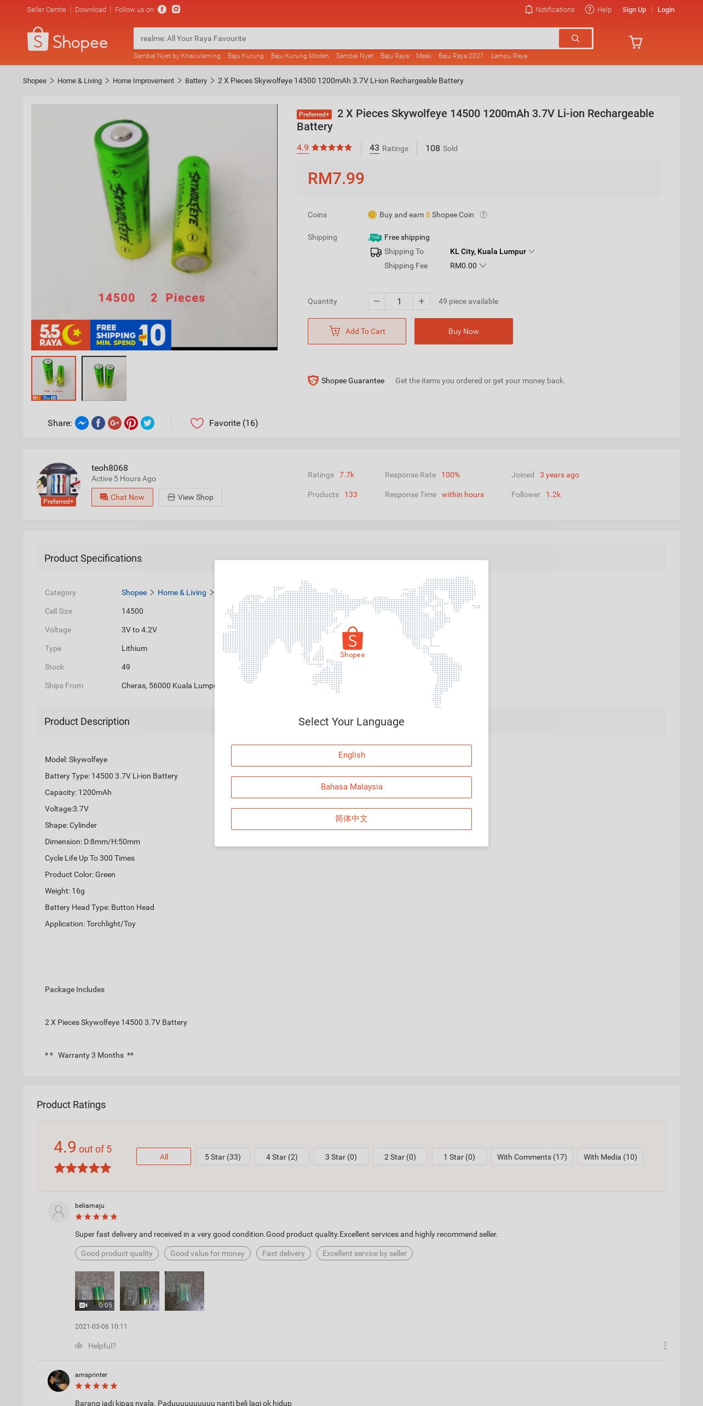Image resolution: width=703 pixels, height=1406 pixels.
Task: Filter ratings by 1 Star (0)
Action: [459, 1156]
